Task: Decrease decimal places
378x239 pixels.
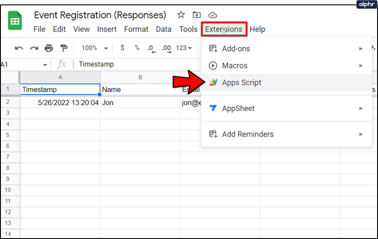Action: point(152,49)
